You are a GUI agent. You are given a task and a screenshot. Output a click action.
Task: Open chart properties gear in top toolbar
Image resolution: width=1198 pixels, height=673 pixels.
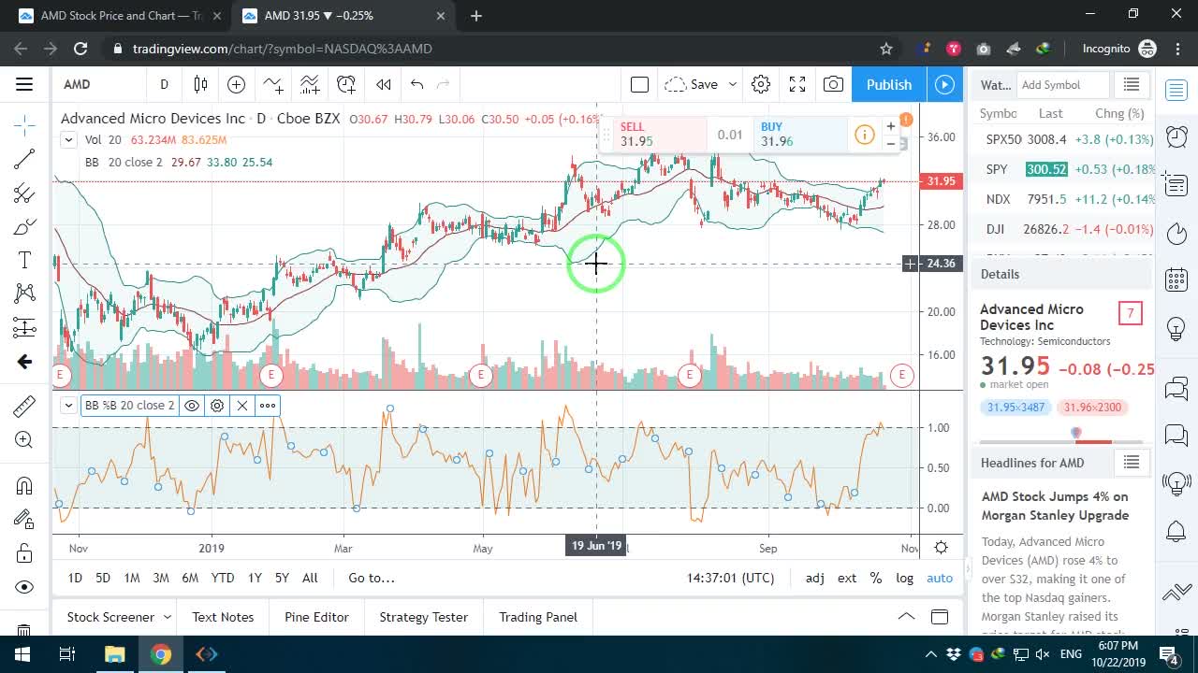pos(761,84)
